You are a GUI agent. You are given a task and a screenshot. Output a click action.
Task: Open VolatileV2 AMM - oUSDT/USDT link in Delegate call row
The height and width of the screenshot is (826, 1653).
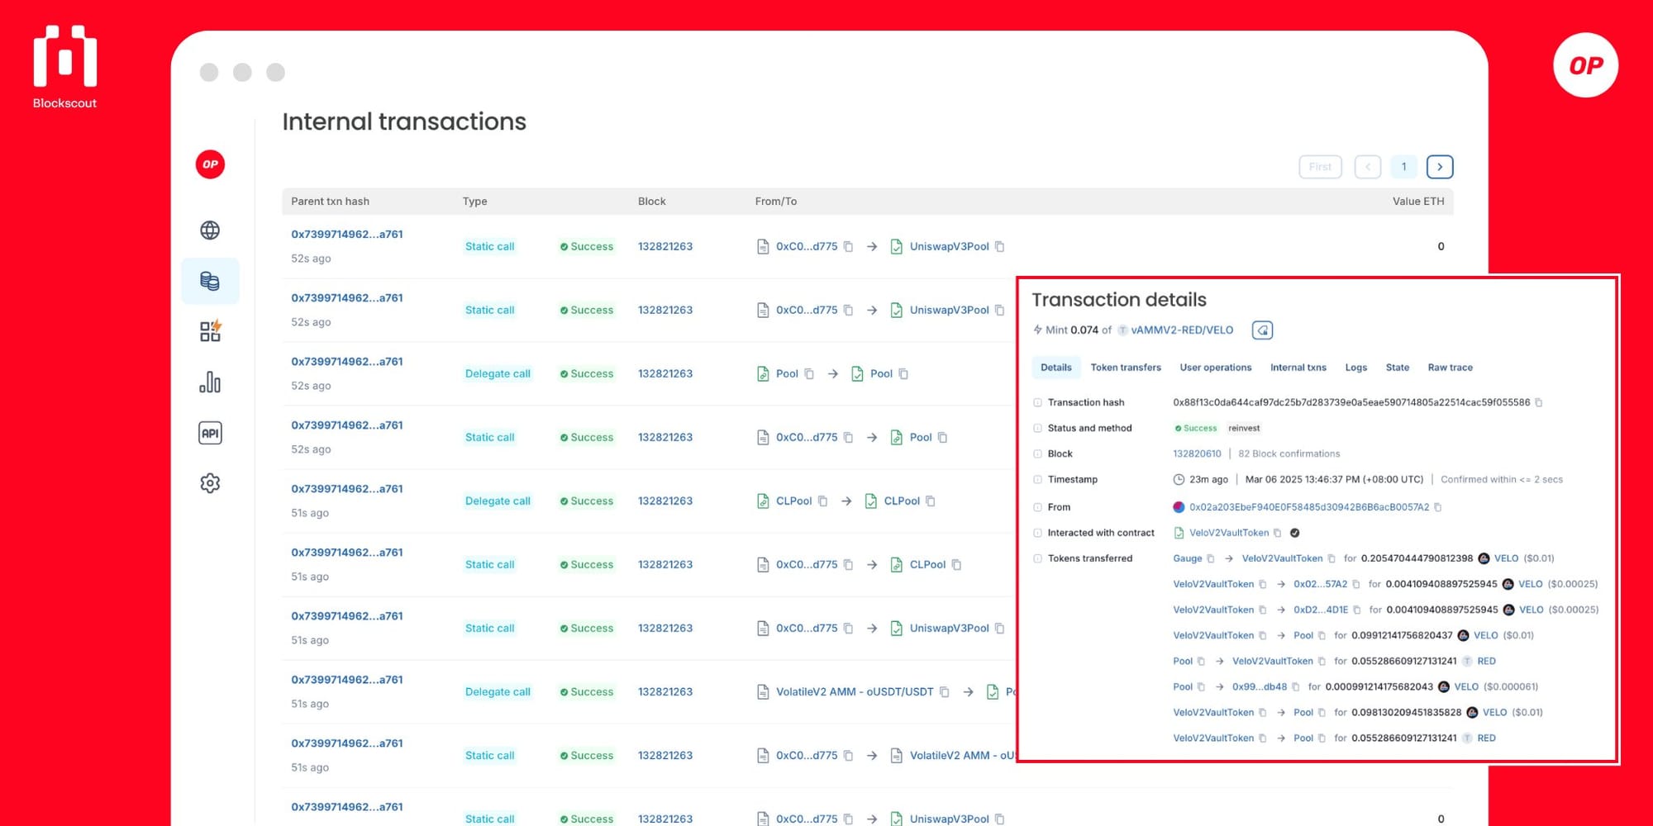click(855, 691)
